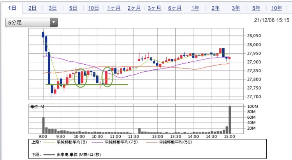
Task: Click the 27,950 price axis label
Action: pos(254,53)
